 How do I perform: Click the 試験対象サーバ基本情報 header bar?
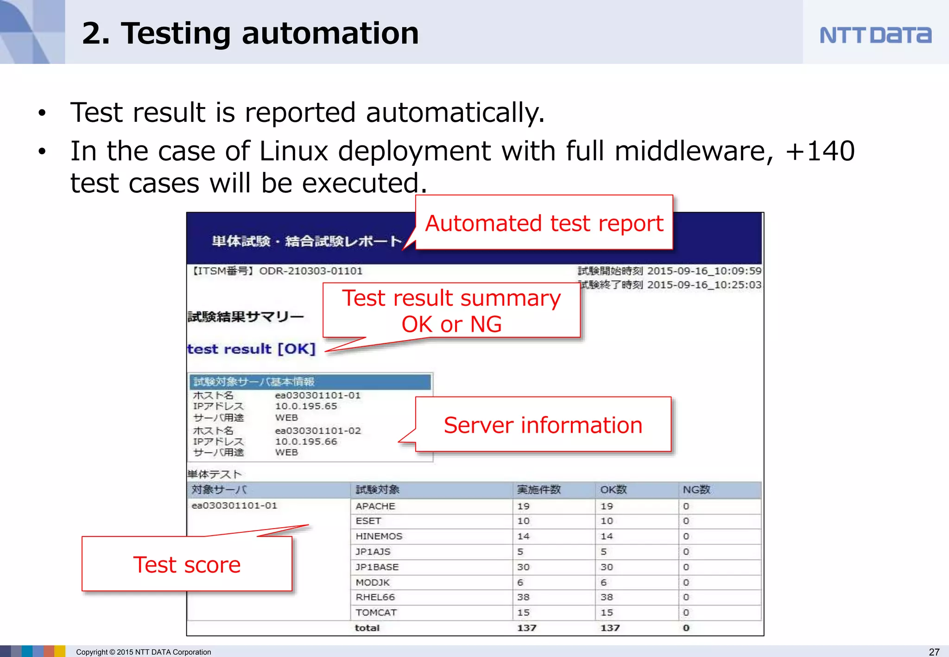pos(310,382)
